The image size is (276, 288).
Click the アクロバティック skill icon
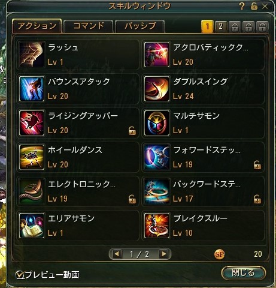(x=157, y=55)
